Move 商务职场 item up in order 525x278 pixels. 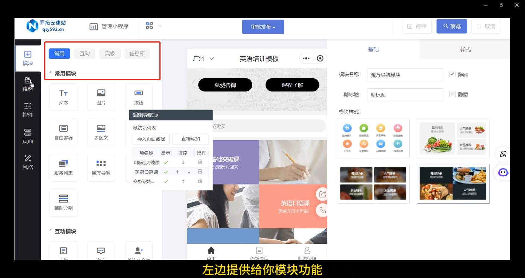click(x=183, y=182)
